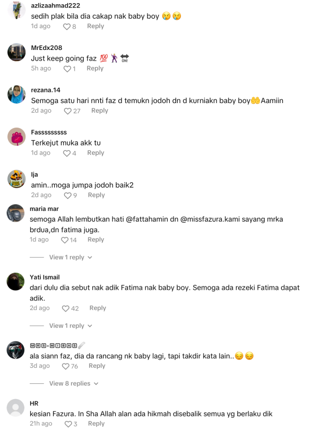313x430 pixels.
Task: Like azlizaahmad222's comment with heart icon
Action: click(67, 27)
